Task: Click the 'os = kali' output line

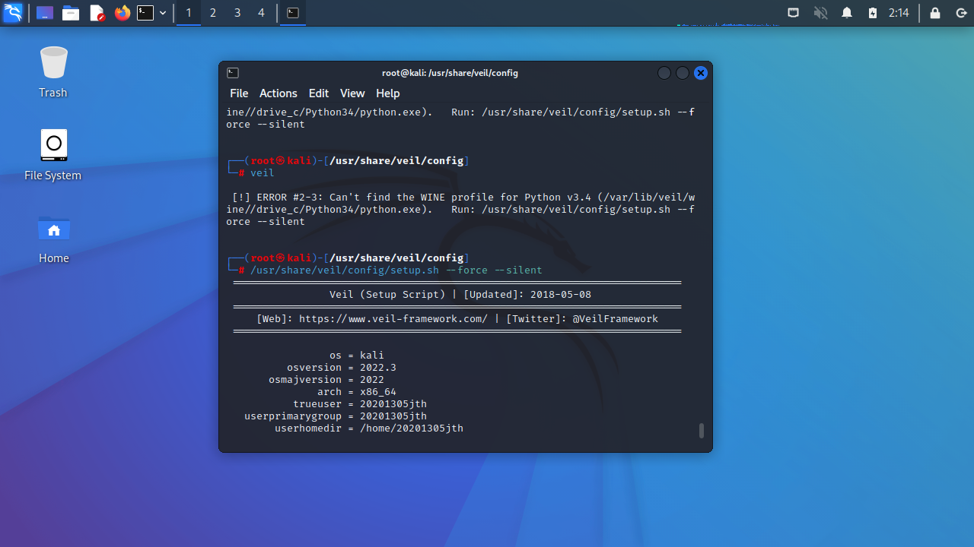Action: 357,356
